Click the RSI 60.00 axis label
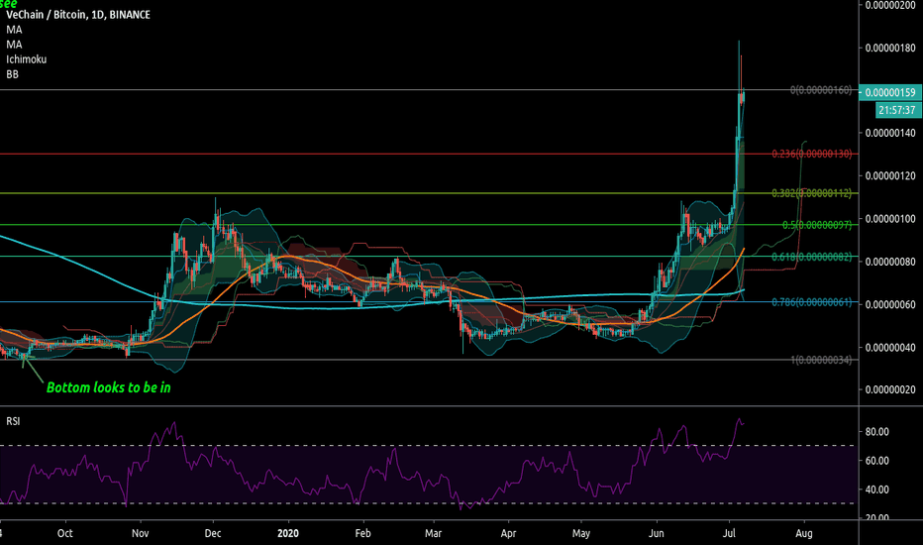The height and width of the screenshot is (545, 923). pos(877,461)
